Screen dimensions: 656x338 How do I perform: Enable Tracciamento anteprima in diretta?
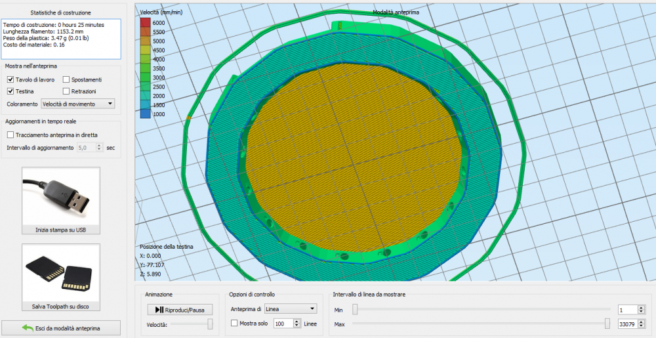pyautogui.click(x=10, y=135)
